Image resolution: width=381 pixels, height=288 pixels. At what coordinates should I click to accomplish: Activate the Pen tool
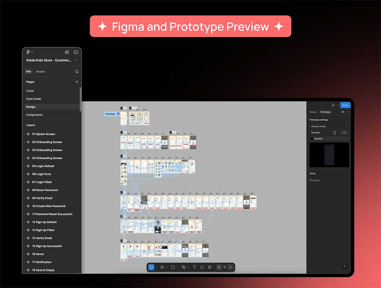(x=183, y=267)
